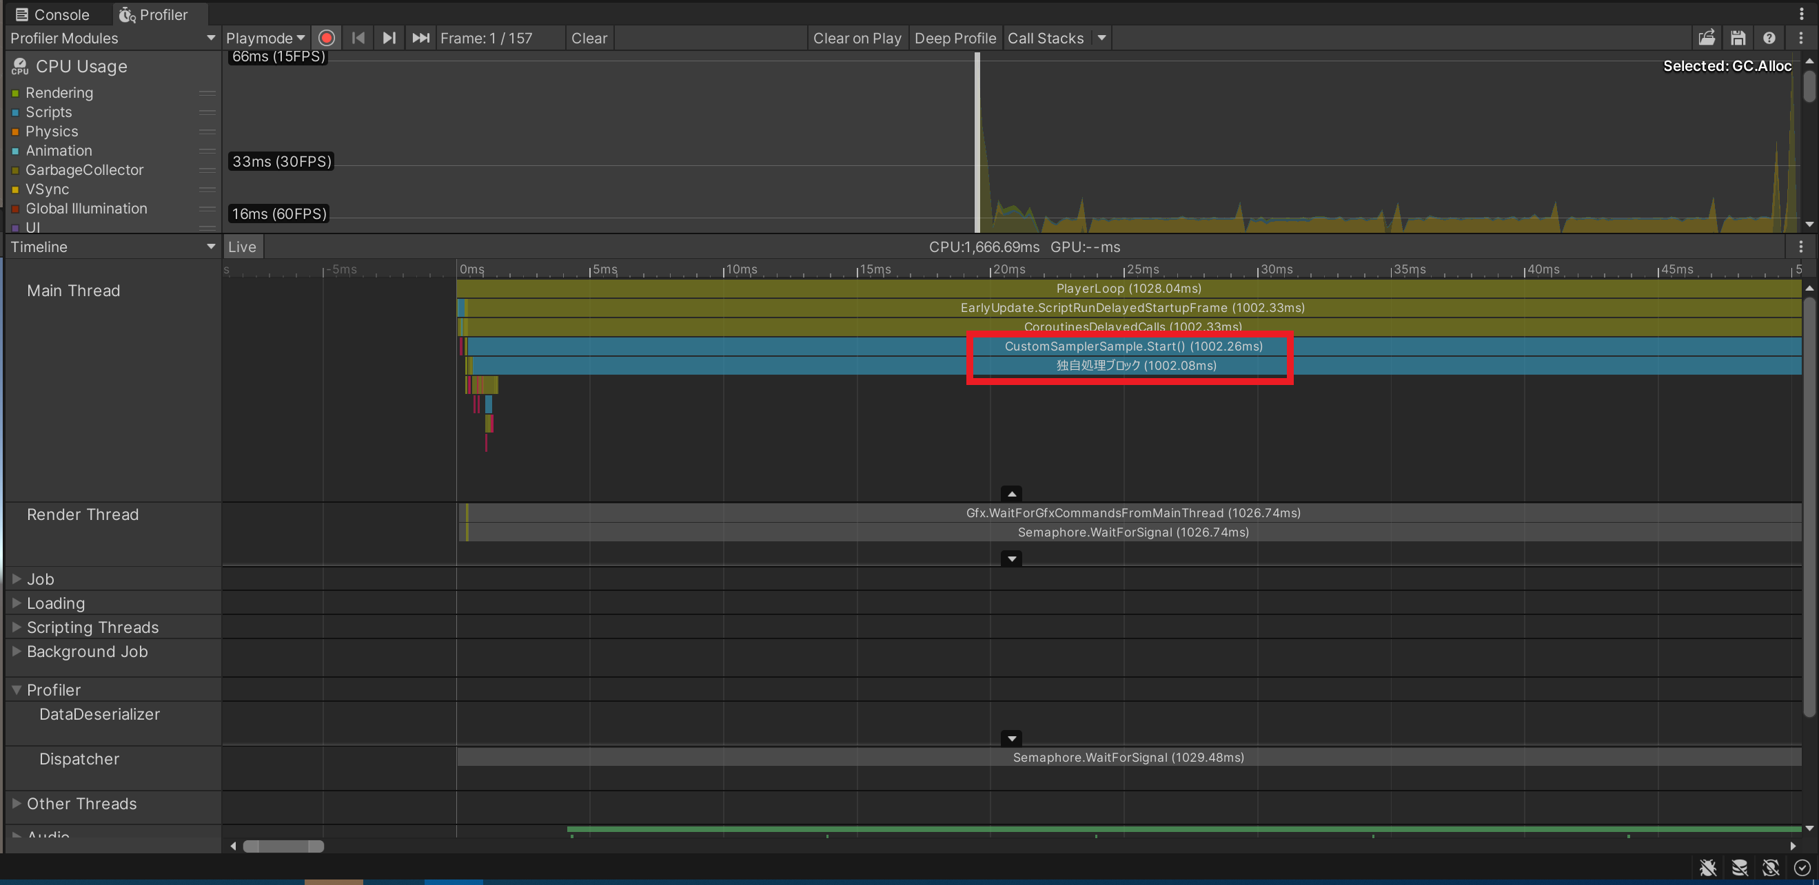Expand the Scripting Threads group

point(16,627)
